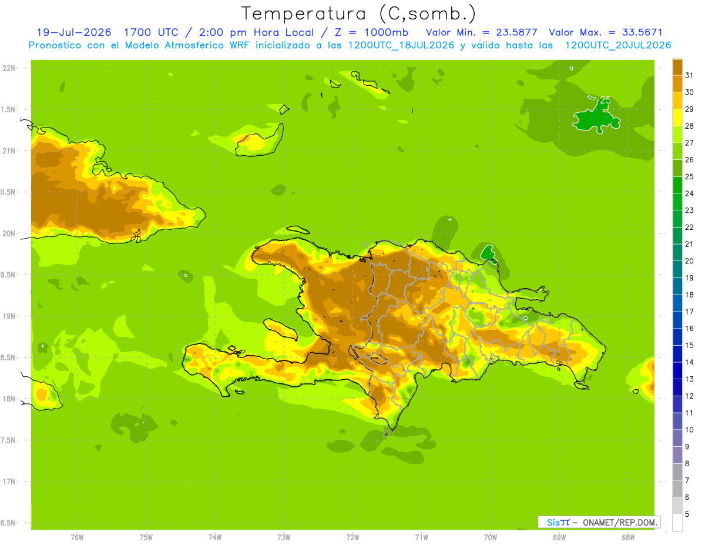
Task: Click the white contour label "25" on map
Action: 605,100
